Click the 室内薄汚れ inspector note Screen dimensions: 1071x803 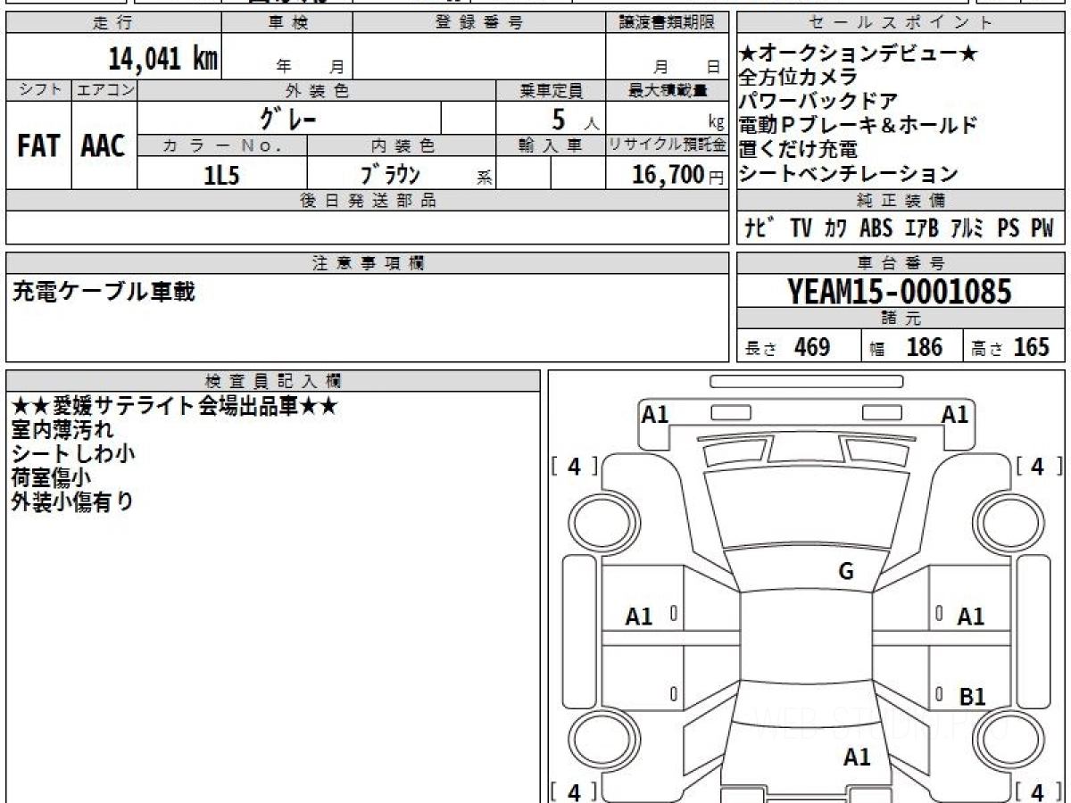point(63,430)
